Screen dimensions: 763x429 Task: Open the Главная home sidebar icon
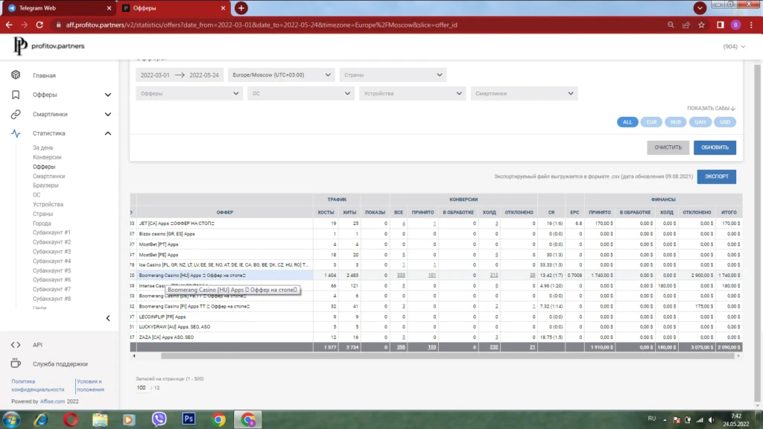pos(16,75)
